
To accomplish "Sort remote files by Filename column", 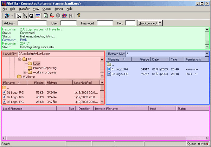I will point(119,59).
